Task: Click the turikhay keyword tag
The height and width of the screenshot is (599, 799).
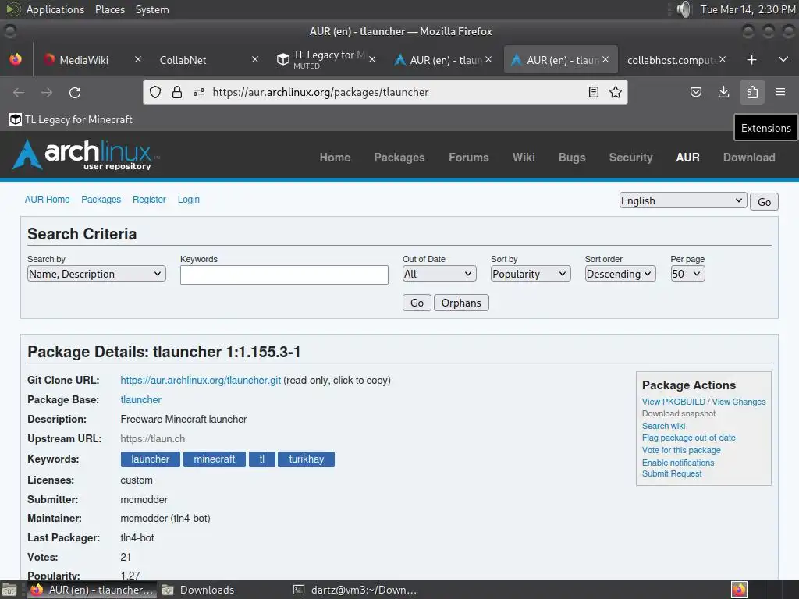Action: click(x=306, y=459)
